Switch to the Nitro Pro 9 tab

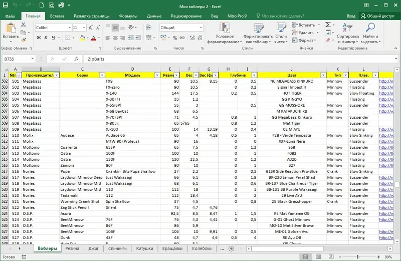pyautogui.click(x=237, y=16)
